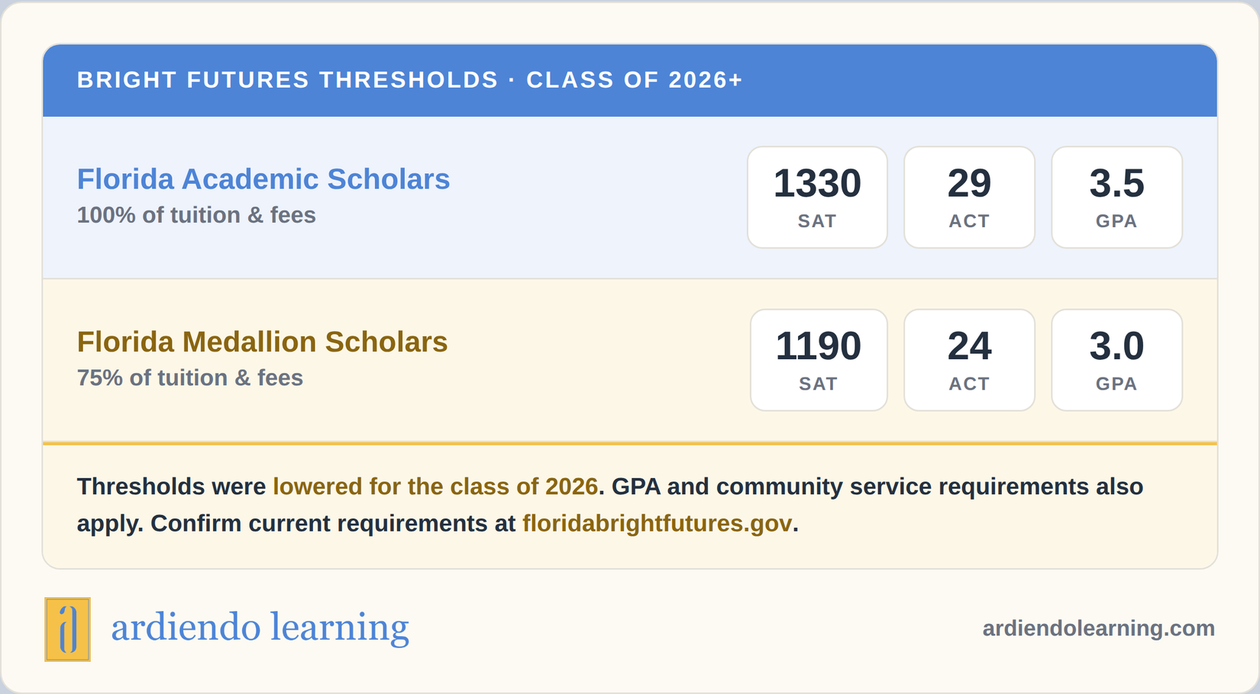Click the ardiendo learning brand name text
Screen dimensions: 1260x694
[260, 628]
